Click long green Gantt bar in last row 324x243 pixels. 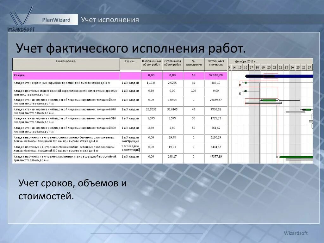(296, 157)
